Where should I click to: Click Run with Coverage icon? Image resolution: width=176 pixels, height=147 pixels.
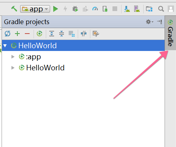[85, 9]
